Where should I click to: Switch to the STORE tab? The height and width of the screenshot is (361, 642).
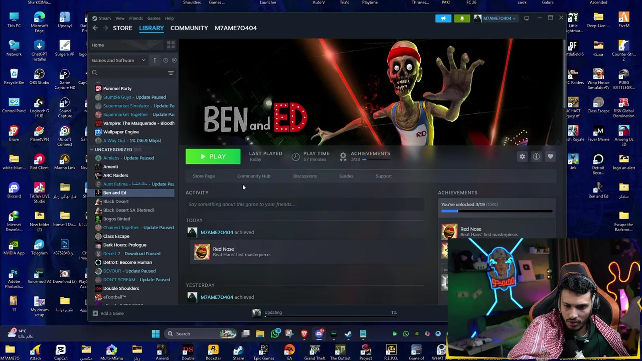122,28
